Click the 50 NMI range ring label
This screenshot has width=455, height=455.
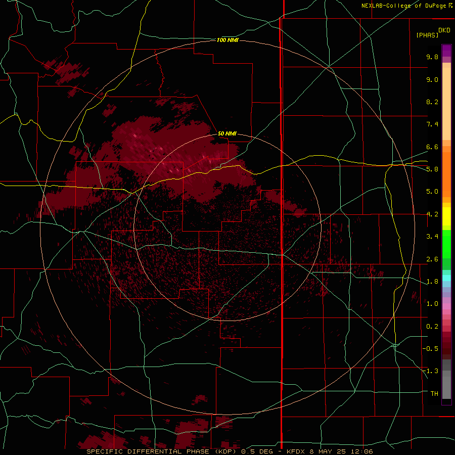pos(227,133)
